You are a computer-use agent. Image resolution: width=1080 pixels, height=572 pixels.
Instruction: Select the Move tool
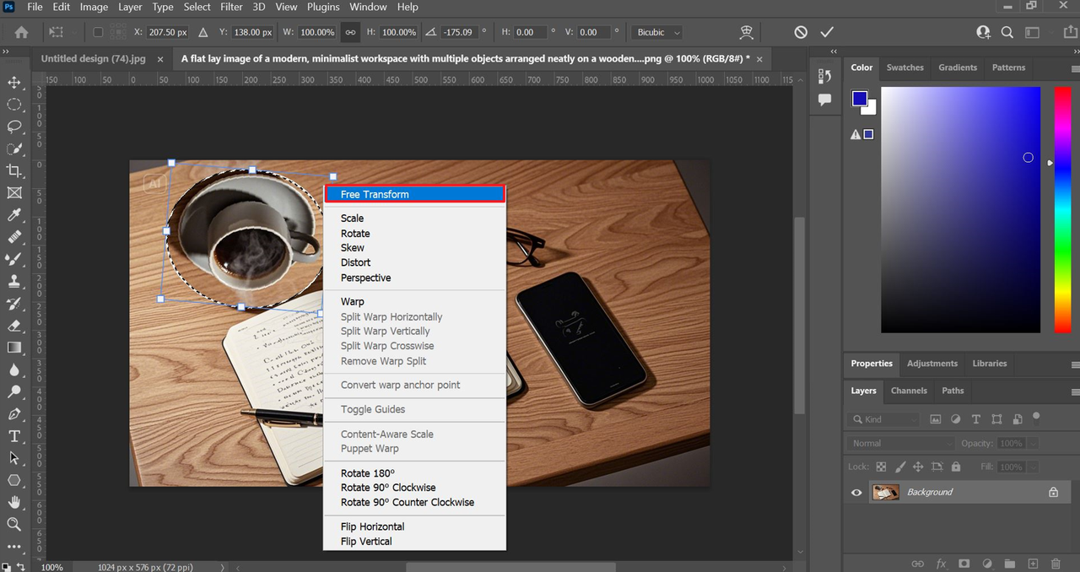[x=14, y=83]
